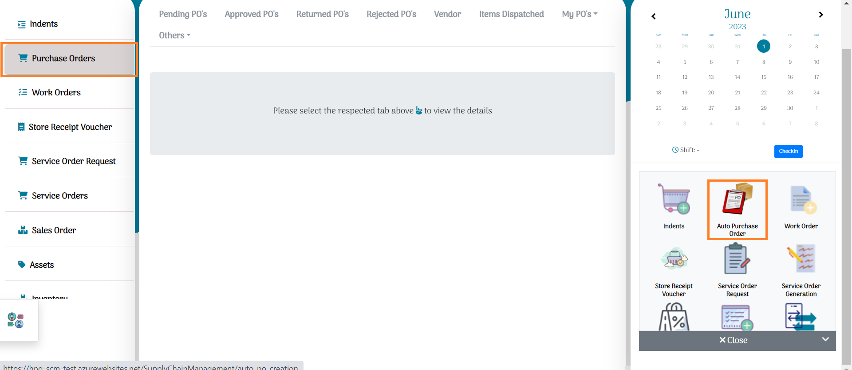The image size is (852, 370).
Task: Switch to the Vendor tab
Action: pos(447,14)
